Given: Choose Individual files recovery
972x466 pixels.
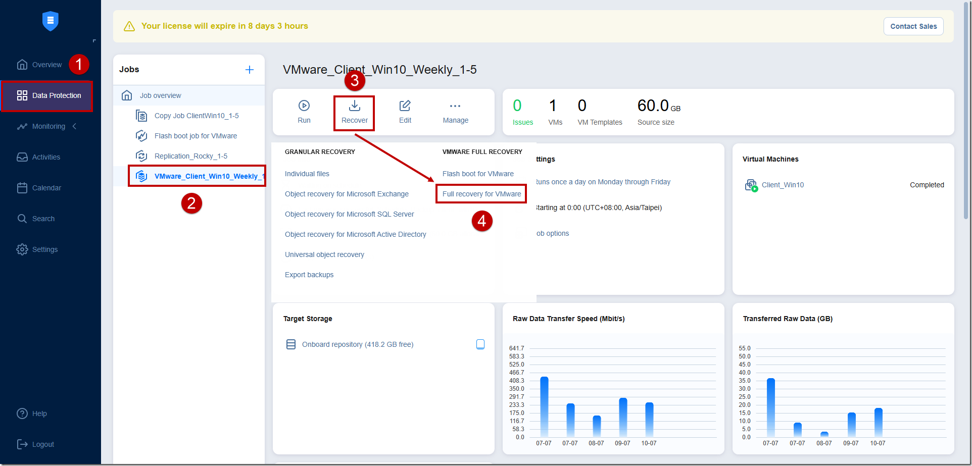Looking at the screenshot, I should [x=307, y=174].
